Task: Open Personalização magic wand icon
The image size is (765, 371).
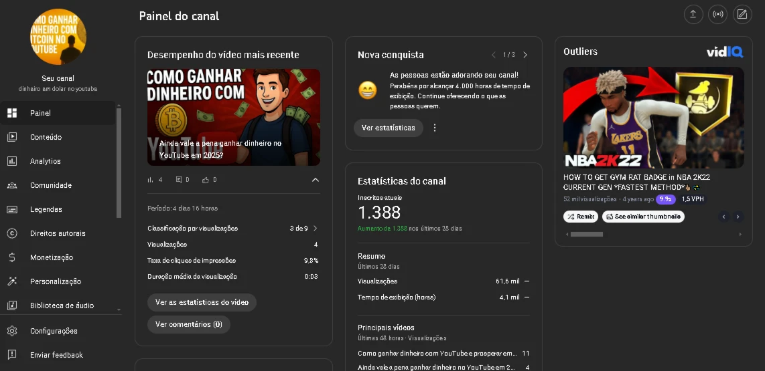Action: [12, 281]
